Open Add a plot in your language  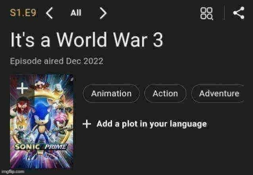tap(151, 124)
